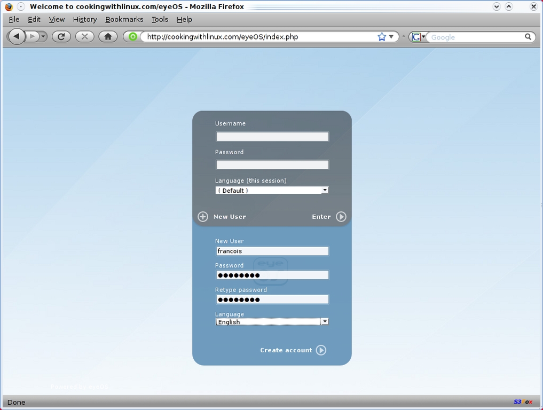Click the Enter arrow circle icon
The width and height of the screenshot is (543, 410).
pyautogui.click(x=341, y=217)
